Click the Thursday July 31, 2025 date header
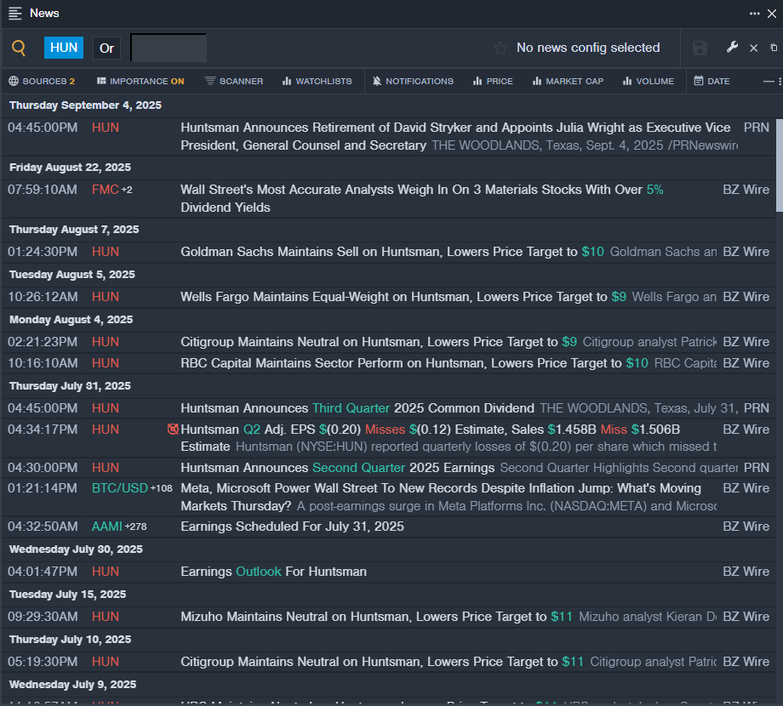This screenshot has width=783, height=706. (x=70, y=385)
